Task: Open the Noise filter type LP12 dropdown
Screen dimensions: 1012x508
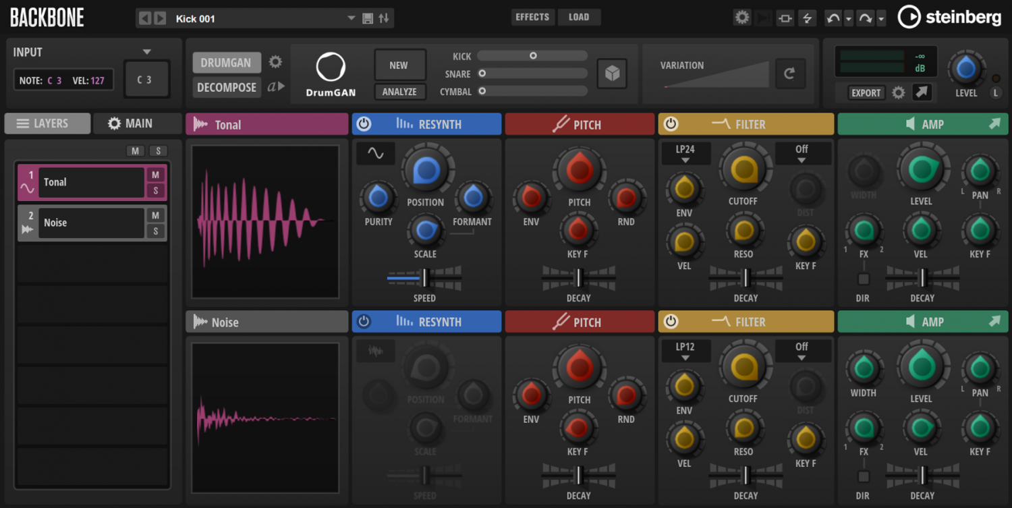Action: tap(685, 351)
